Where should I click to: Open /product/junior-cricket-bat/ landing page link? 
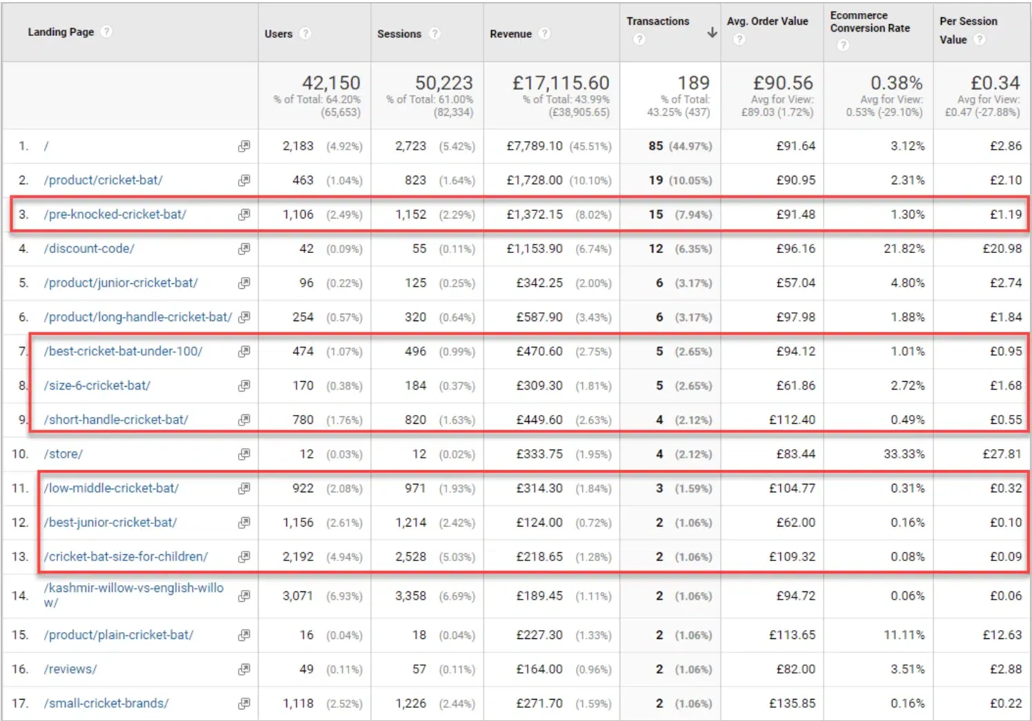pos(121,283)
